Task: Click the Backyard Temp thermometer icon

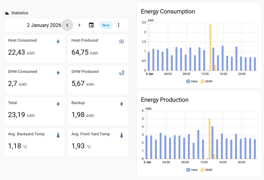Action: click(x=58, y=135)
